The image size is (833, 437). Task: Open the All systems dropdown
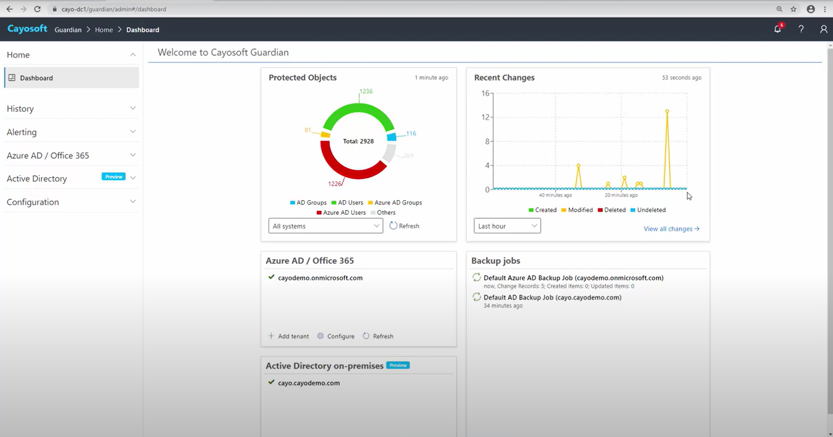325,226
